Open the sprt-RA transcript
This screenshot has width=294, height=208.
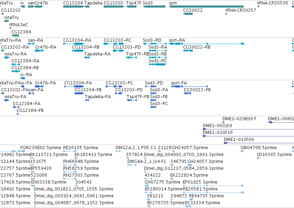[x=207, y=44]
